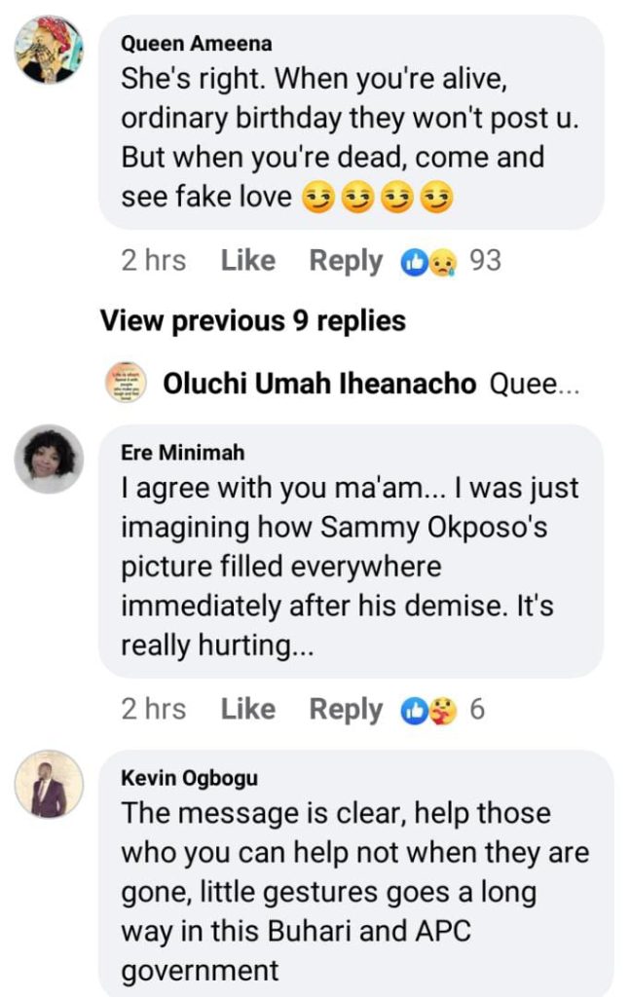Image resolution: width=630 pixels, height=997 pixels.
Task: Click the 2 hrs timestamp on Ere Minimah's comment
Action: tap(153, 710)
